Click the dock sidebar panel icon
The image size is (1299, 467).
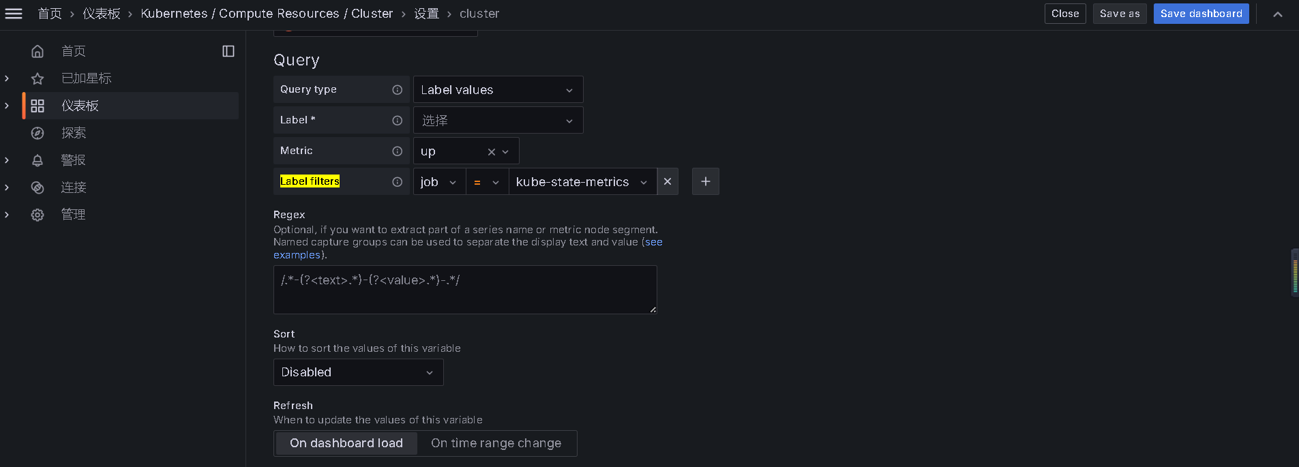[228, 51]
